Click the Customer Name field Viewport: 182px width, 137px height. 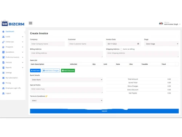coord(86,44)
